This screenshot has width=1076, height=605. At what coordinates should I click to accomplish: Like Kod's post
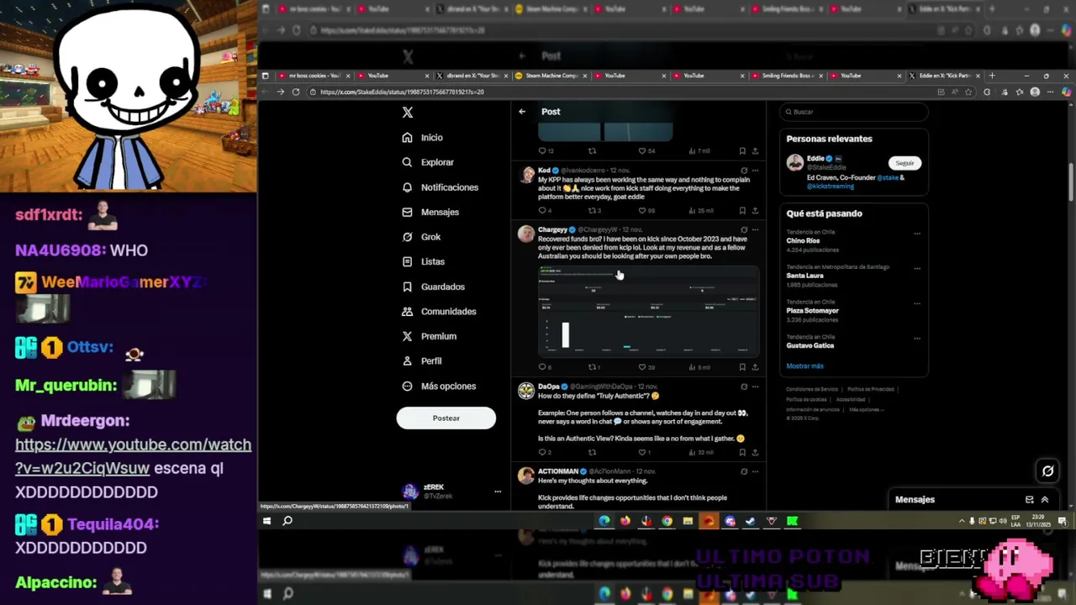(642, 211)
